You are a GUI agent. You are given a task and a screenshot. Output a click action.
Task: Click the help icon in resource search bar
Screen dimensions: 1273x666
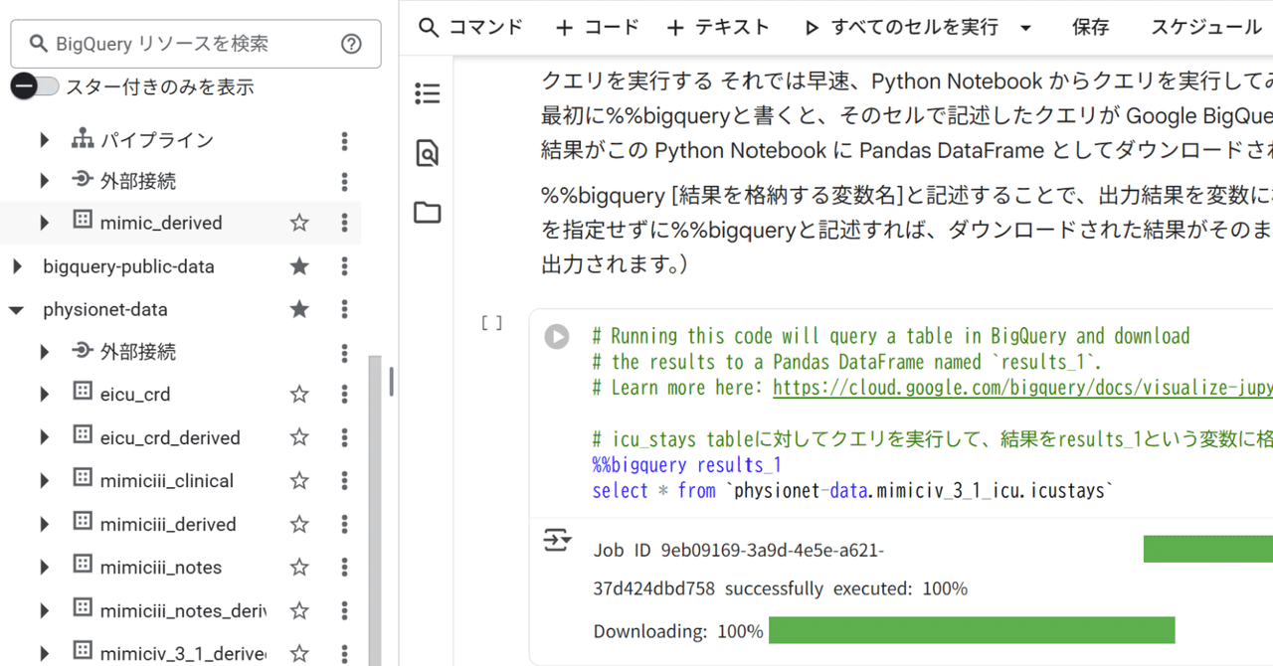(x=351, y=44)
